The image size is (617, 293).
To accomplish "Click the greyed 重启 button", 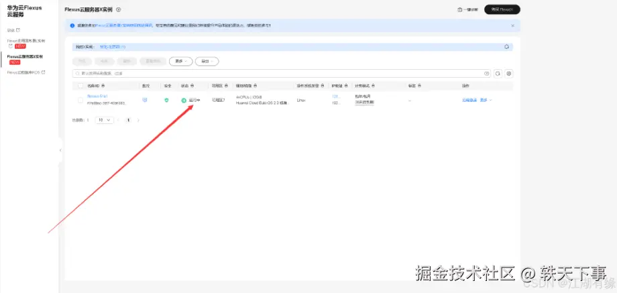I will pyautogui.click(x=127, y=62).
